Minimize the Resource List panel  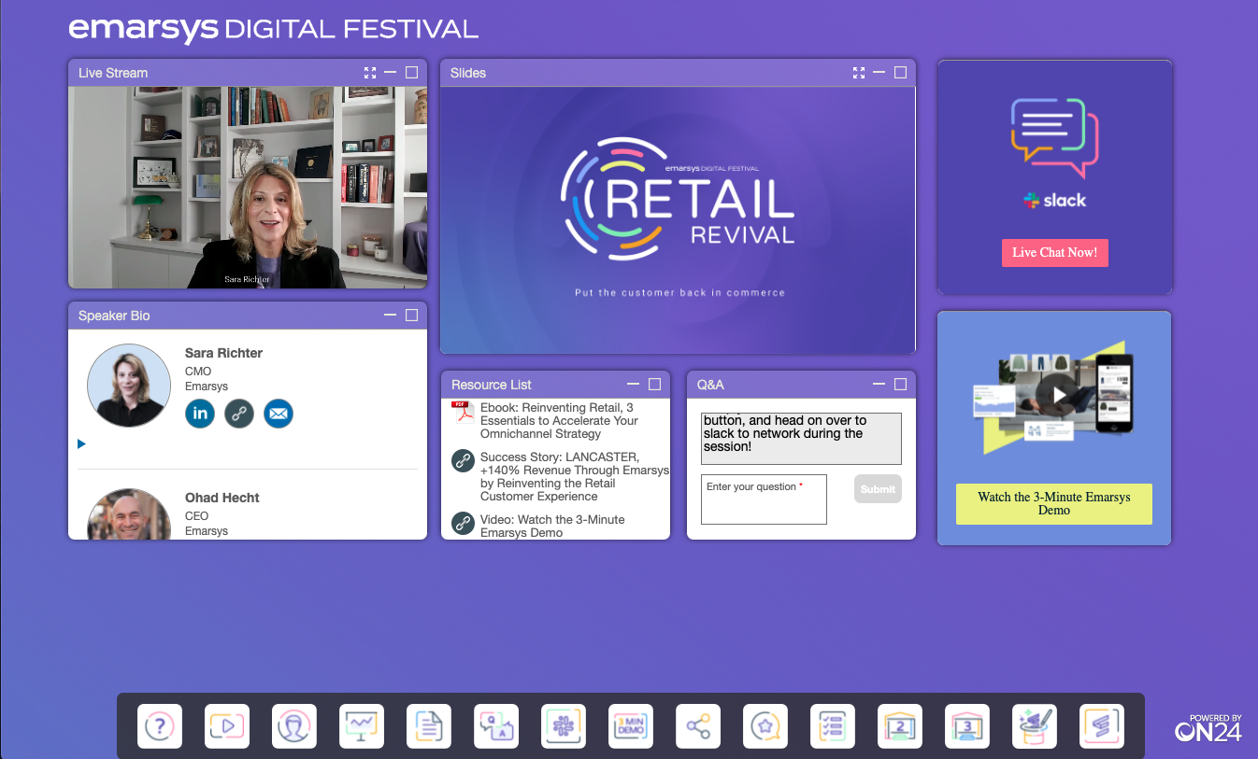(634, 385)
